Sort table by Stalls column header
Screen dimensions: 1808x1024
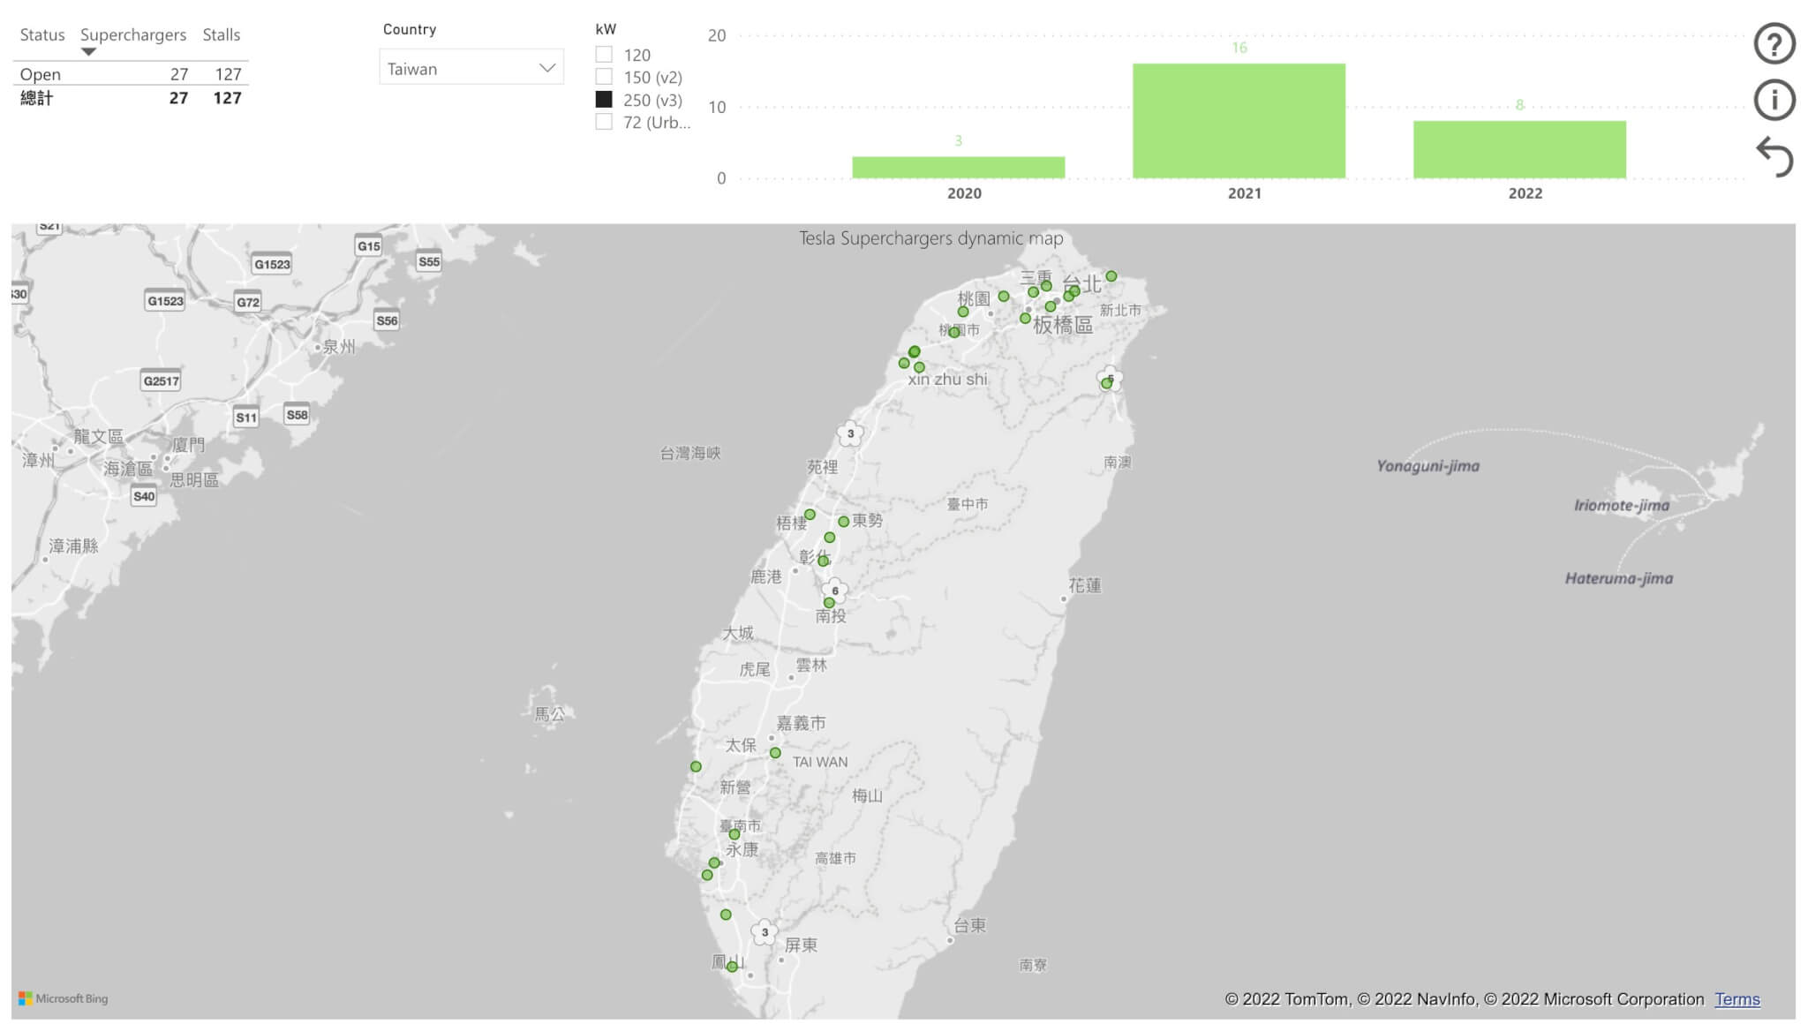[222, 34]
